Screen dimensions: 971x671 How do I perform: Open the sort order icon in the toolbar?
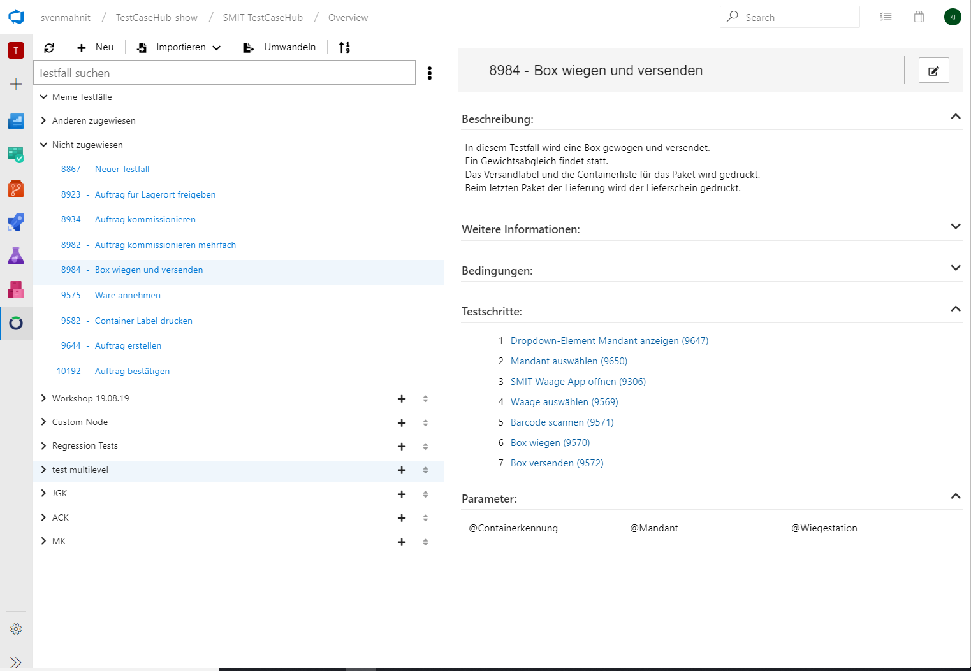(x=344, y=47)
